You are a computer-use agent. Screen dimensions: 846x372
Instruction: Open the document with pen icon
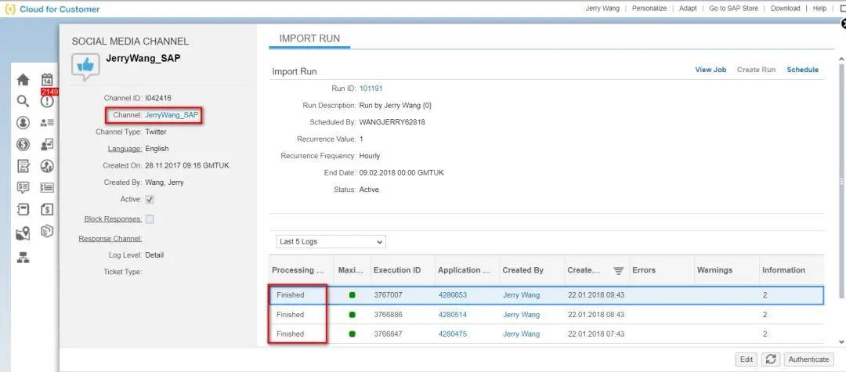click(23, 166)
